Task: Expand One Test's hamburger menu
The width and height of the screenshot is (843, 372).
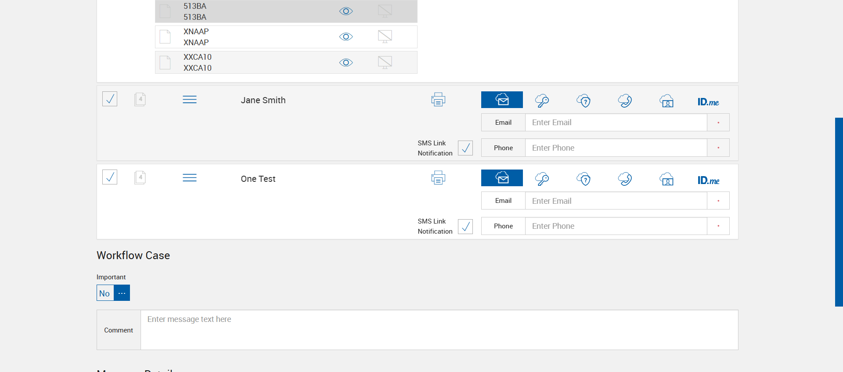Action: (190, 178)
